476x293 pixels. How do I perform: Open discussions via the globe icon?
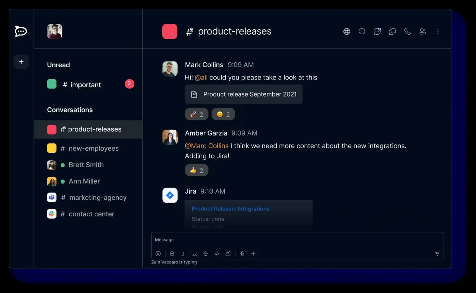(347, 31)
